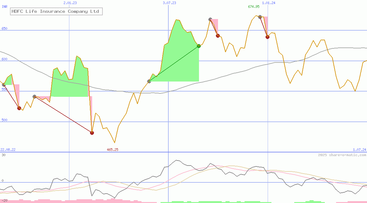Select the 3.07.23 date label
Image resolution: width=367 pixels, height=203 pixels.
pos(170,3)
